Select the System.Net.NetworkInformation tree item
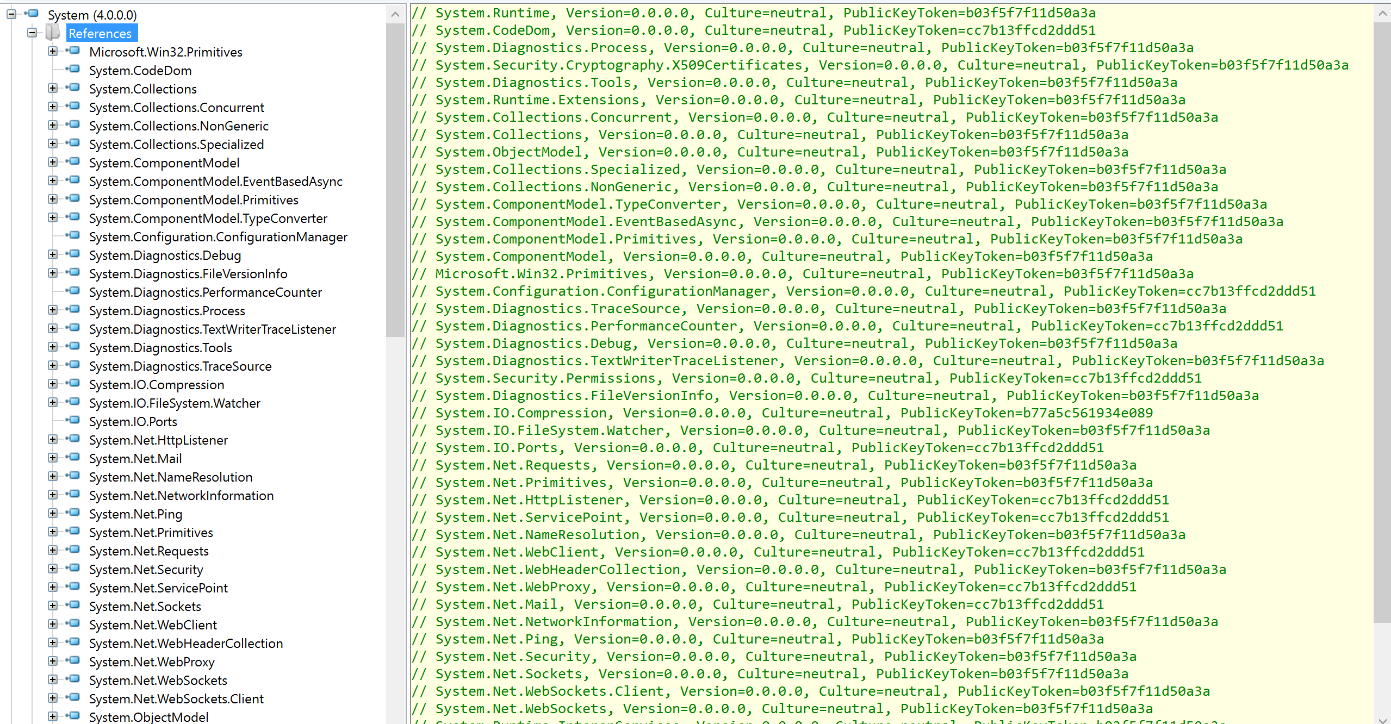 click(181, 496)
